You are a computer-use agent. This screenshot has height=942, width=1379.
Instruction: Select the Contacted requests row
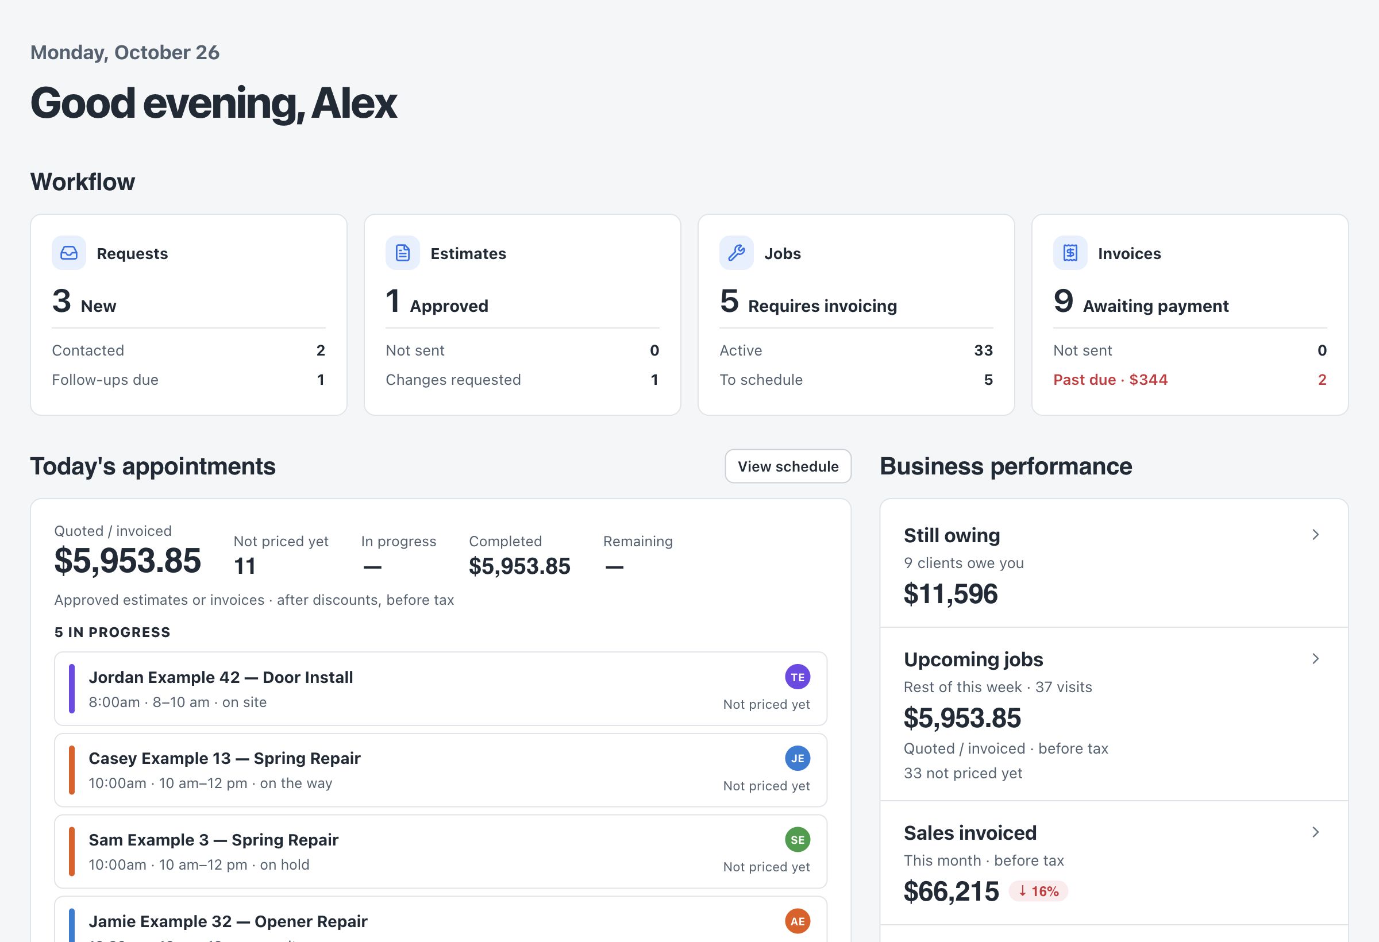[x=188, y=350]
